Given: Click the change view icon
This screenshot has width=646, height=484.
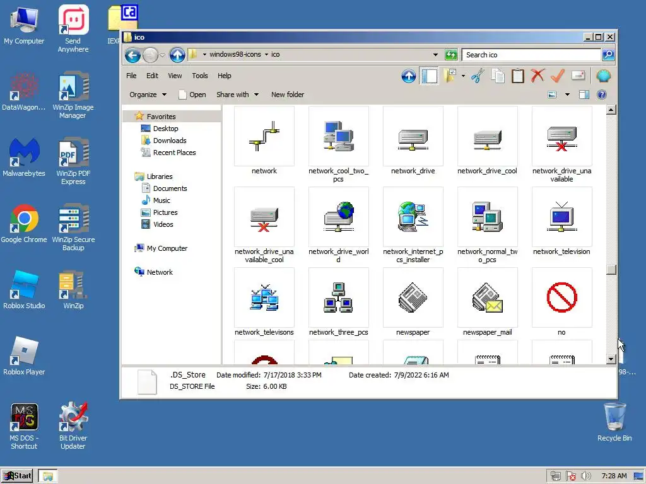Looking at the screenshot, I should pos(552,95).
